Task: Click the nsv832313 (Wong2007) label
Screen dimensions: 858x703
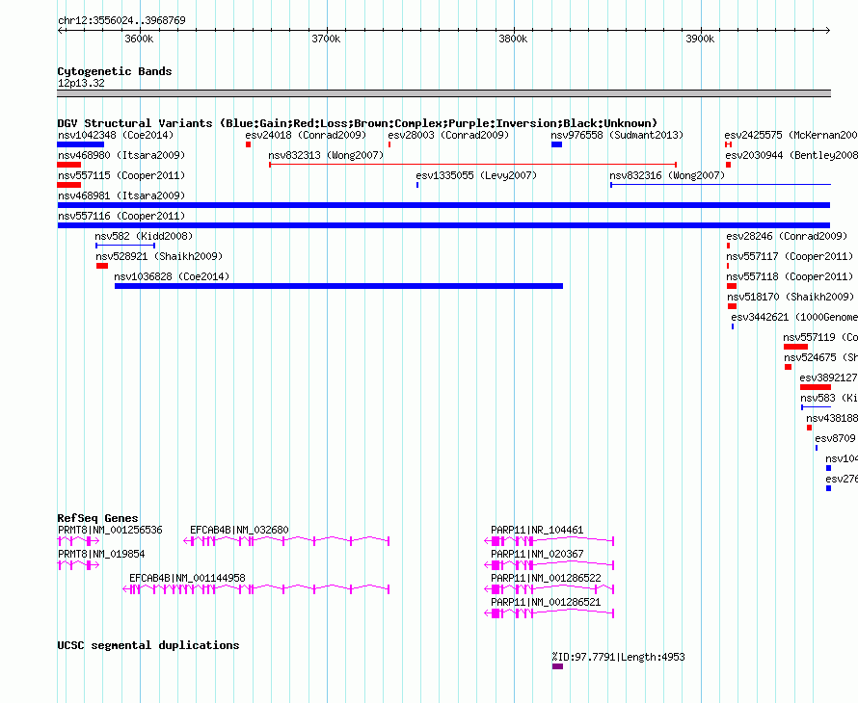Action: pyautogui.click(x=326, y=155)
